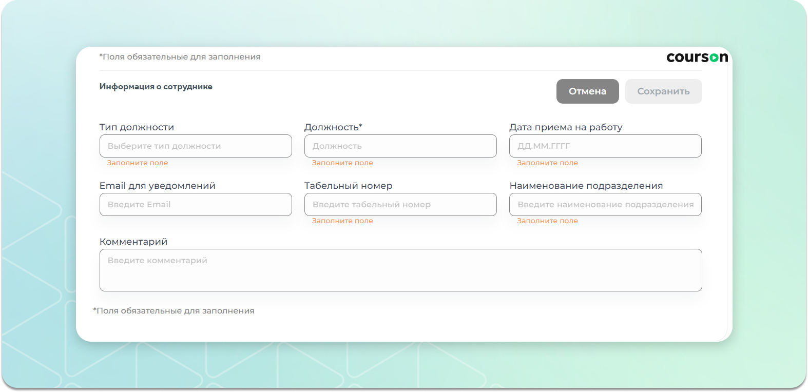Click the Табельный номер label
The width and height of the screenshot is (808, 392).
[x=348, y=186]
